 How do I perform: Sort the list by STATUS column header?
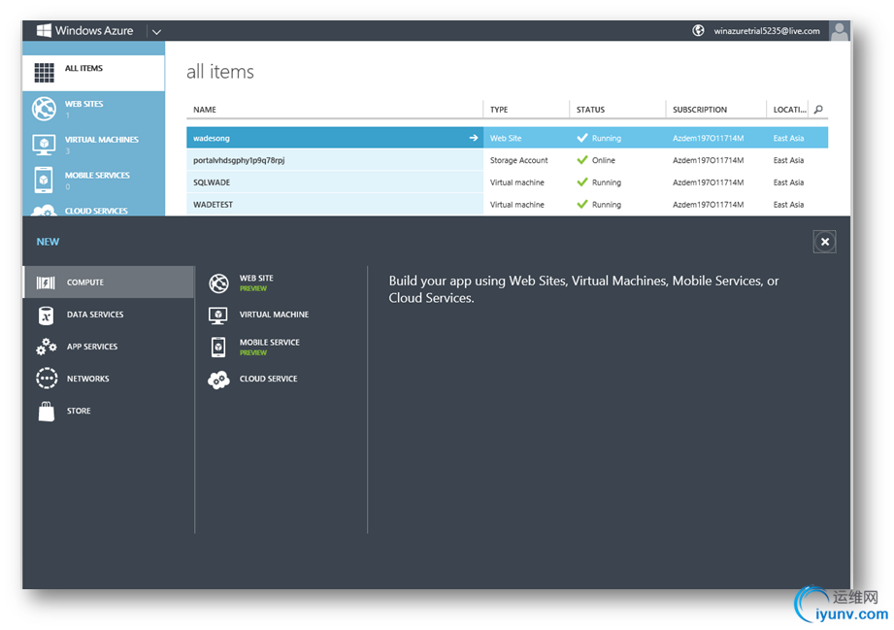(x=590, y=110)
